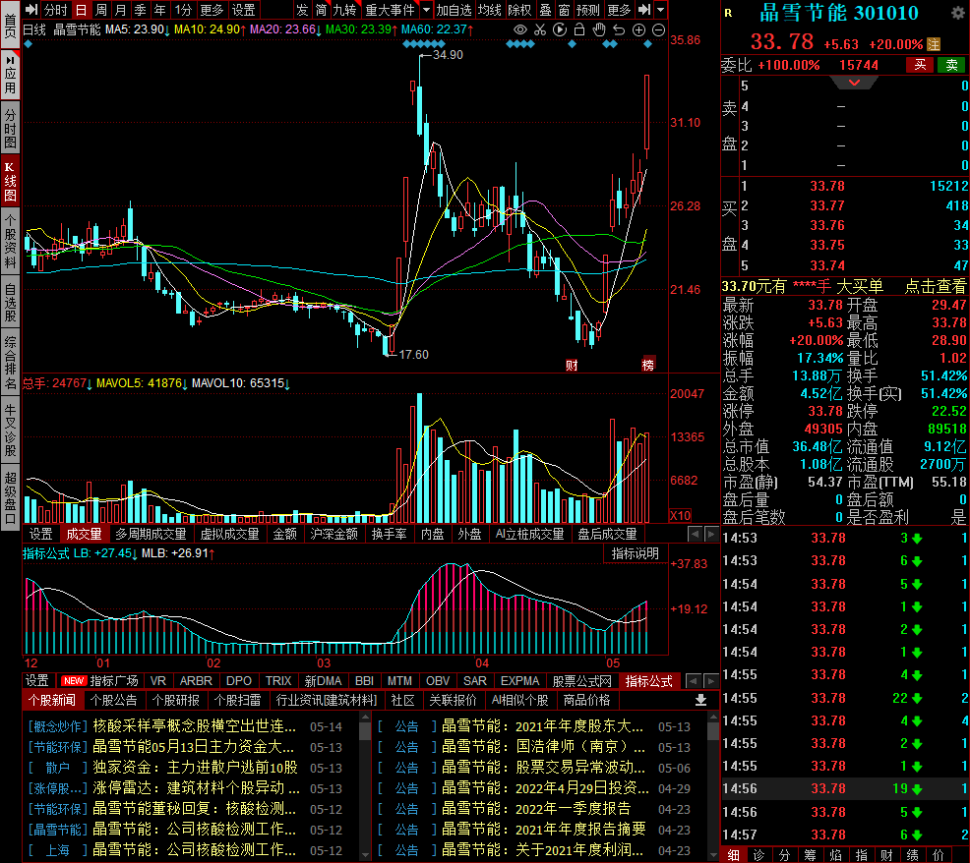Select the MTM indicator tab
Viewport: 970px width, 863px height.
pos(399,680)
